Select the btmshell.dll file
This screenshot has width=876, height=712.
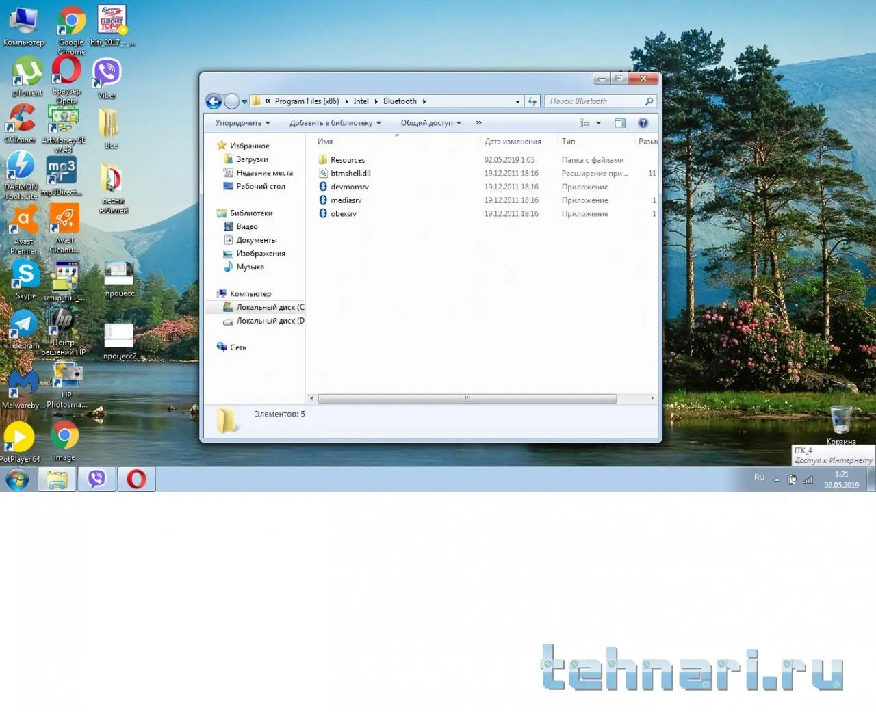[x=350, y=174]
